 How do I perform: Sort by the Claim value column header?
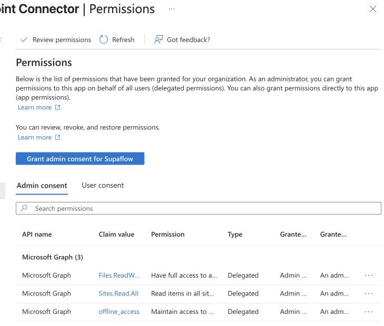pos(117,235)
